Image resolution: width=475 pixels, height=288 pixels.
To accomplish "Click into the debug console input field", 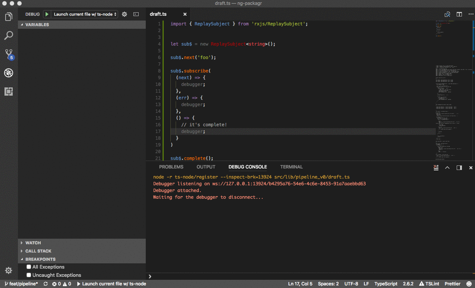I will [x=310, y=276].
